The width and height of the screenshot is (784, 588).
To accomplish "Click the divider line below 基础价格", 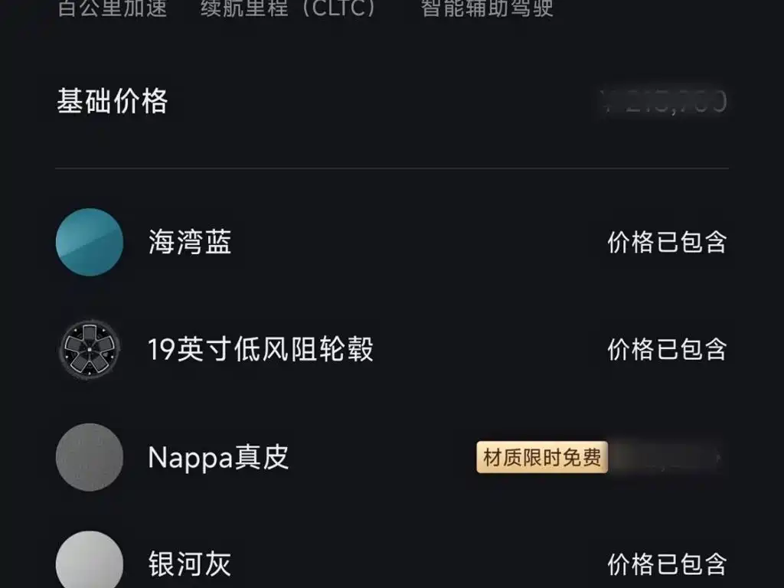I will [x=392, y=168].
